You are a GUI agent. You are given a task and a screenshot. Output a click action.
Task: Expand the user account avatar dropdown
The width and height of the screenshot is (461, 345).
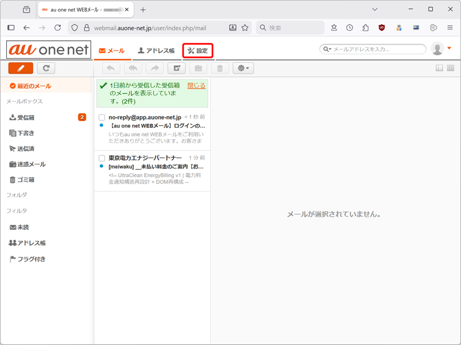441,49
